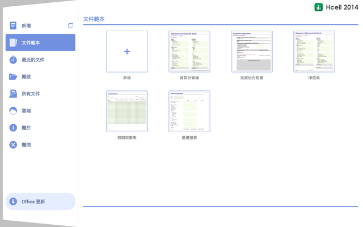
Task: Open new window icon beside 新增
Action: tap(70, 26)
